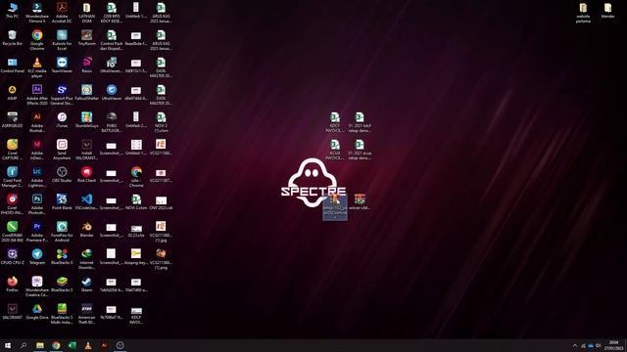Select the Send Anywhere shortcut

pyautogui.click(x=62, y=150)
